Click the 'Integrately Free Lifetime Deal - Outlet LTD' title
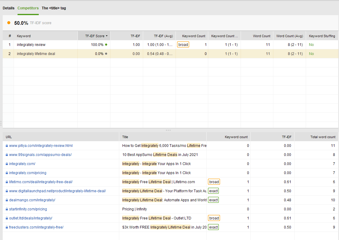Screen dimensions: 339x240 click(157, 218)
